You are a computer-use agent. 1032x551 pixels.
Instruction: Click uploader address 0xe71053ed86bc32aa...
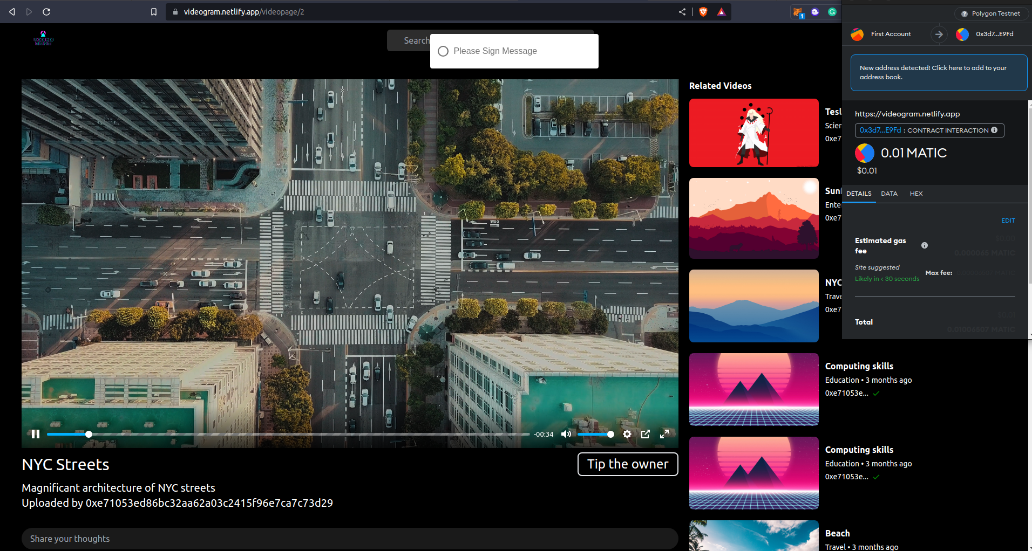[209, 503]
